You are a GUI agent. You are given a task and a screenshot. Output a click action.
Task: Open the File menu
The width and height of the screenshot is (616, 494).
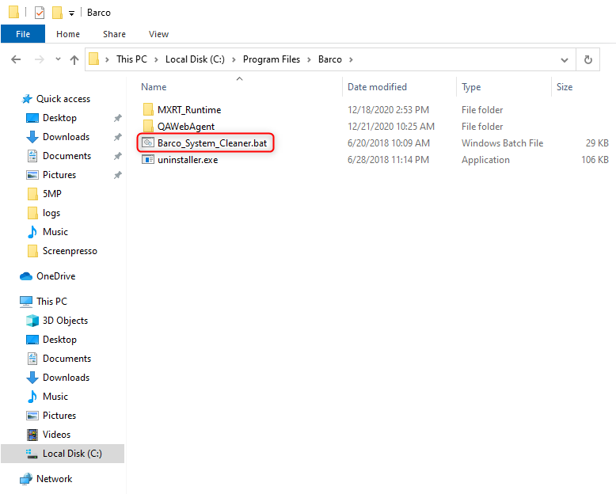(23, 34)
